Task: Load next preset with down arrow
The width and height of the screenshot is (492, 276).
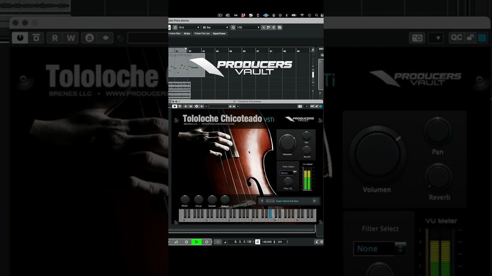Action: click(234, 106)
